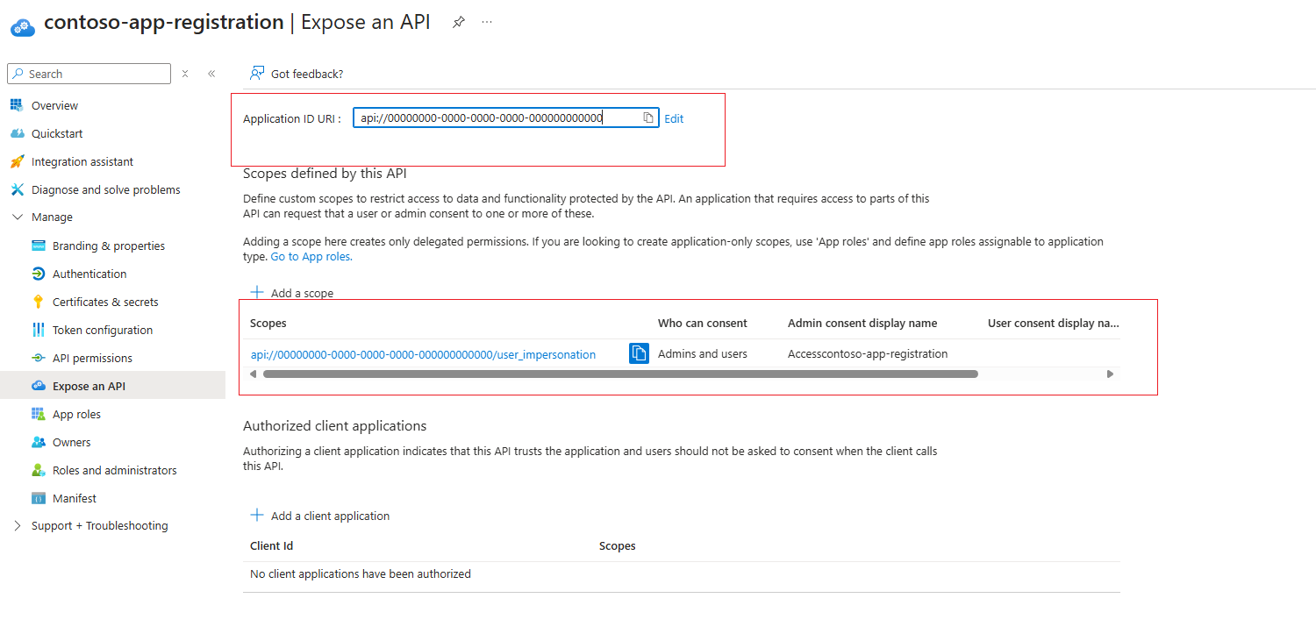Open Token configuration in the sidebar
The image size is (1316, 641).
click(103, 330)
